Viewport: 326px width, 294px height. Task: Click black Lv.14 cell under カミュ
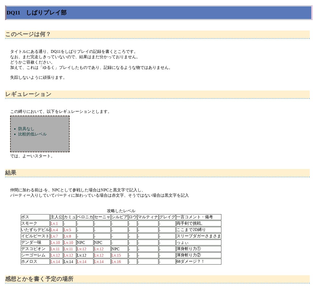tap(70, 261)
